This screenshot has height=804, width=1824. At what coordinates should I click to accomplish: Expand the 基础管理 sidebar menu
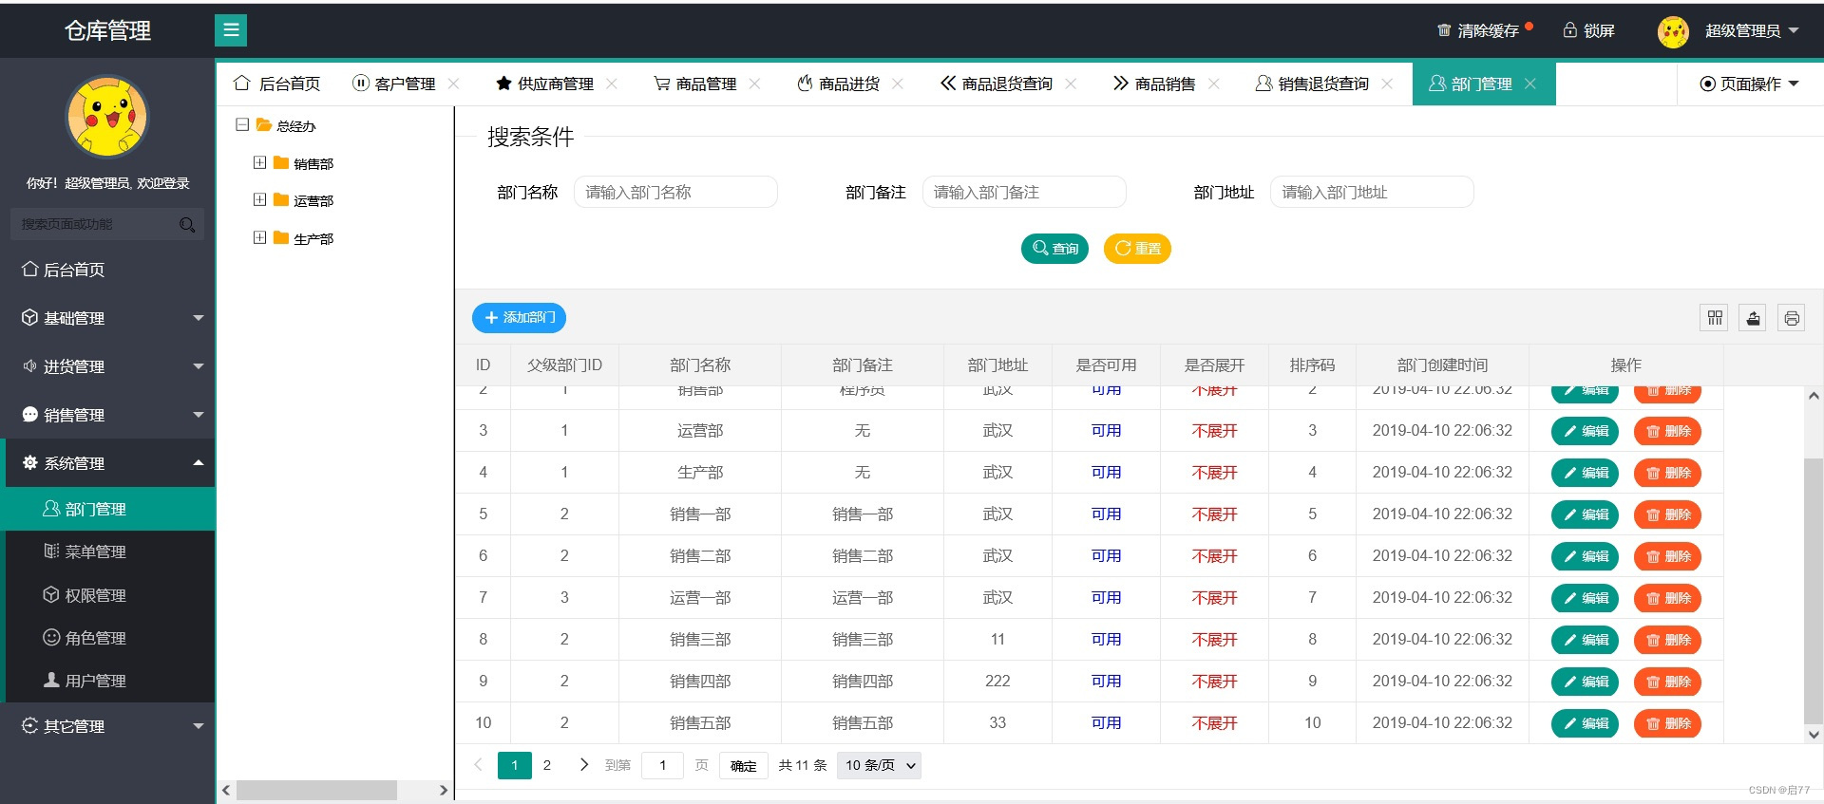pos(107,318)
